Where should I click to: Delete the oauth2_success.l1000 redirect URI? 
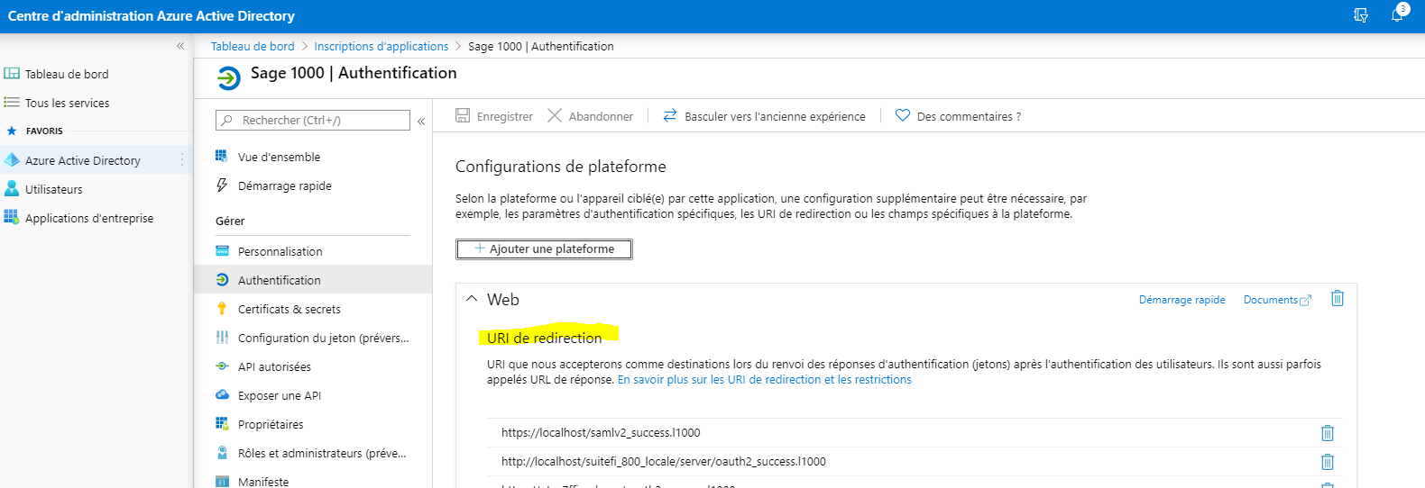pos(1328,462)
